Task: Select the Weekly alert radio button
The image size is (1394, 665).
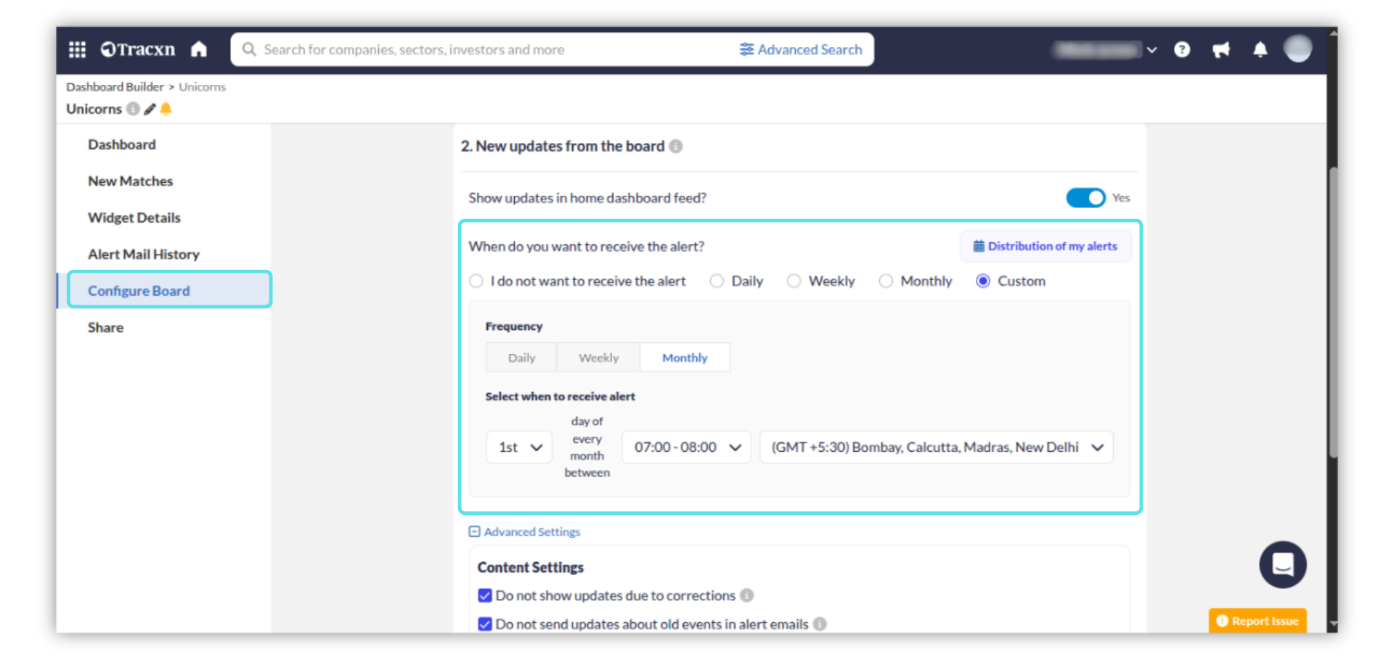Action: point(794,281)
